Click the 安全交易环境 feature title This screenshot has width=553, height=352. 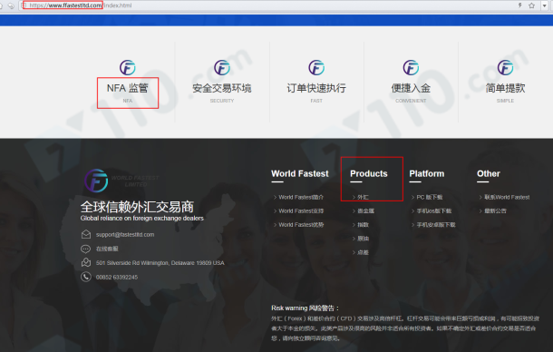(x=222, y=88)
